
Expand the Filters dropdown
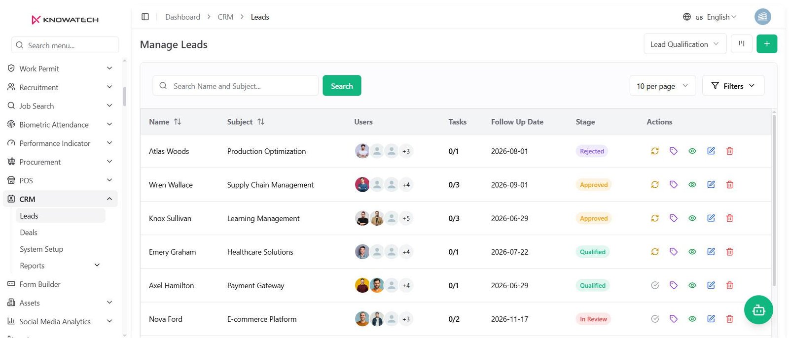733,86
